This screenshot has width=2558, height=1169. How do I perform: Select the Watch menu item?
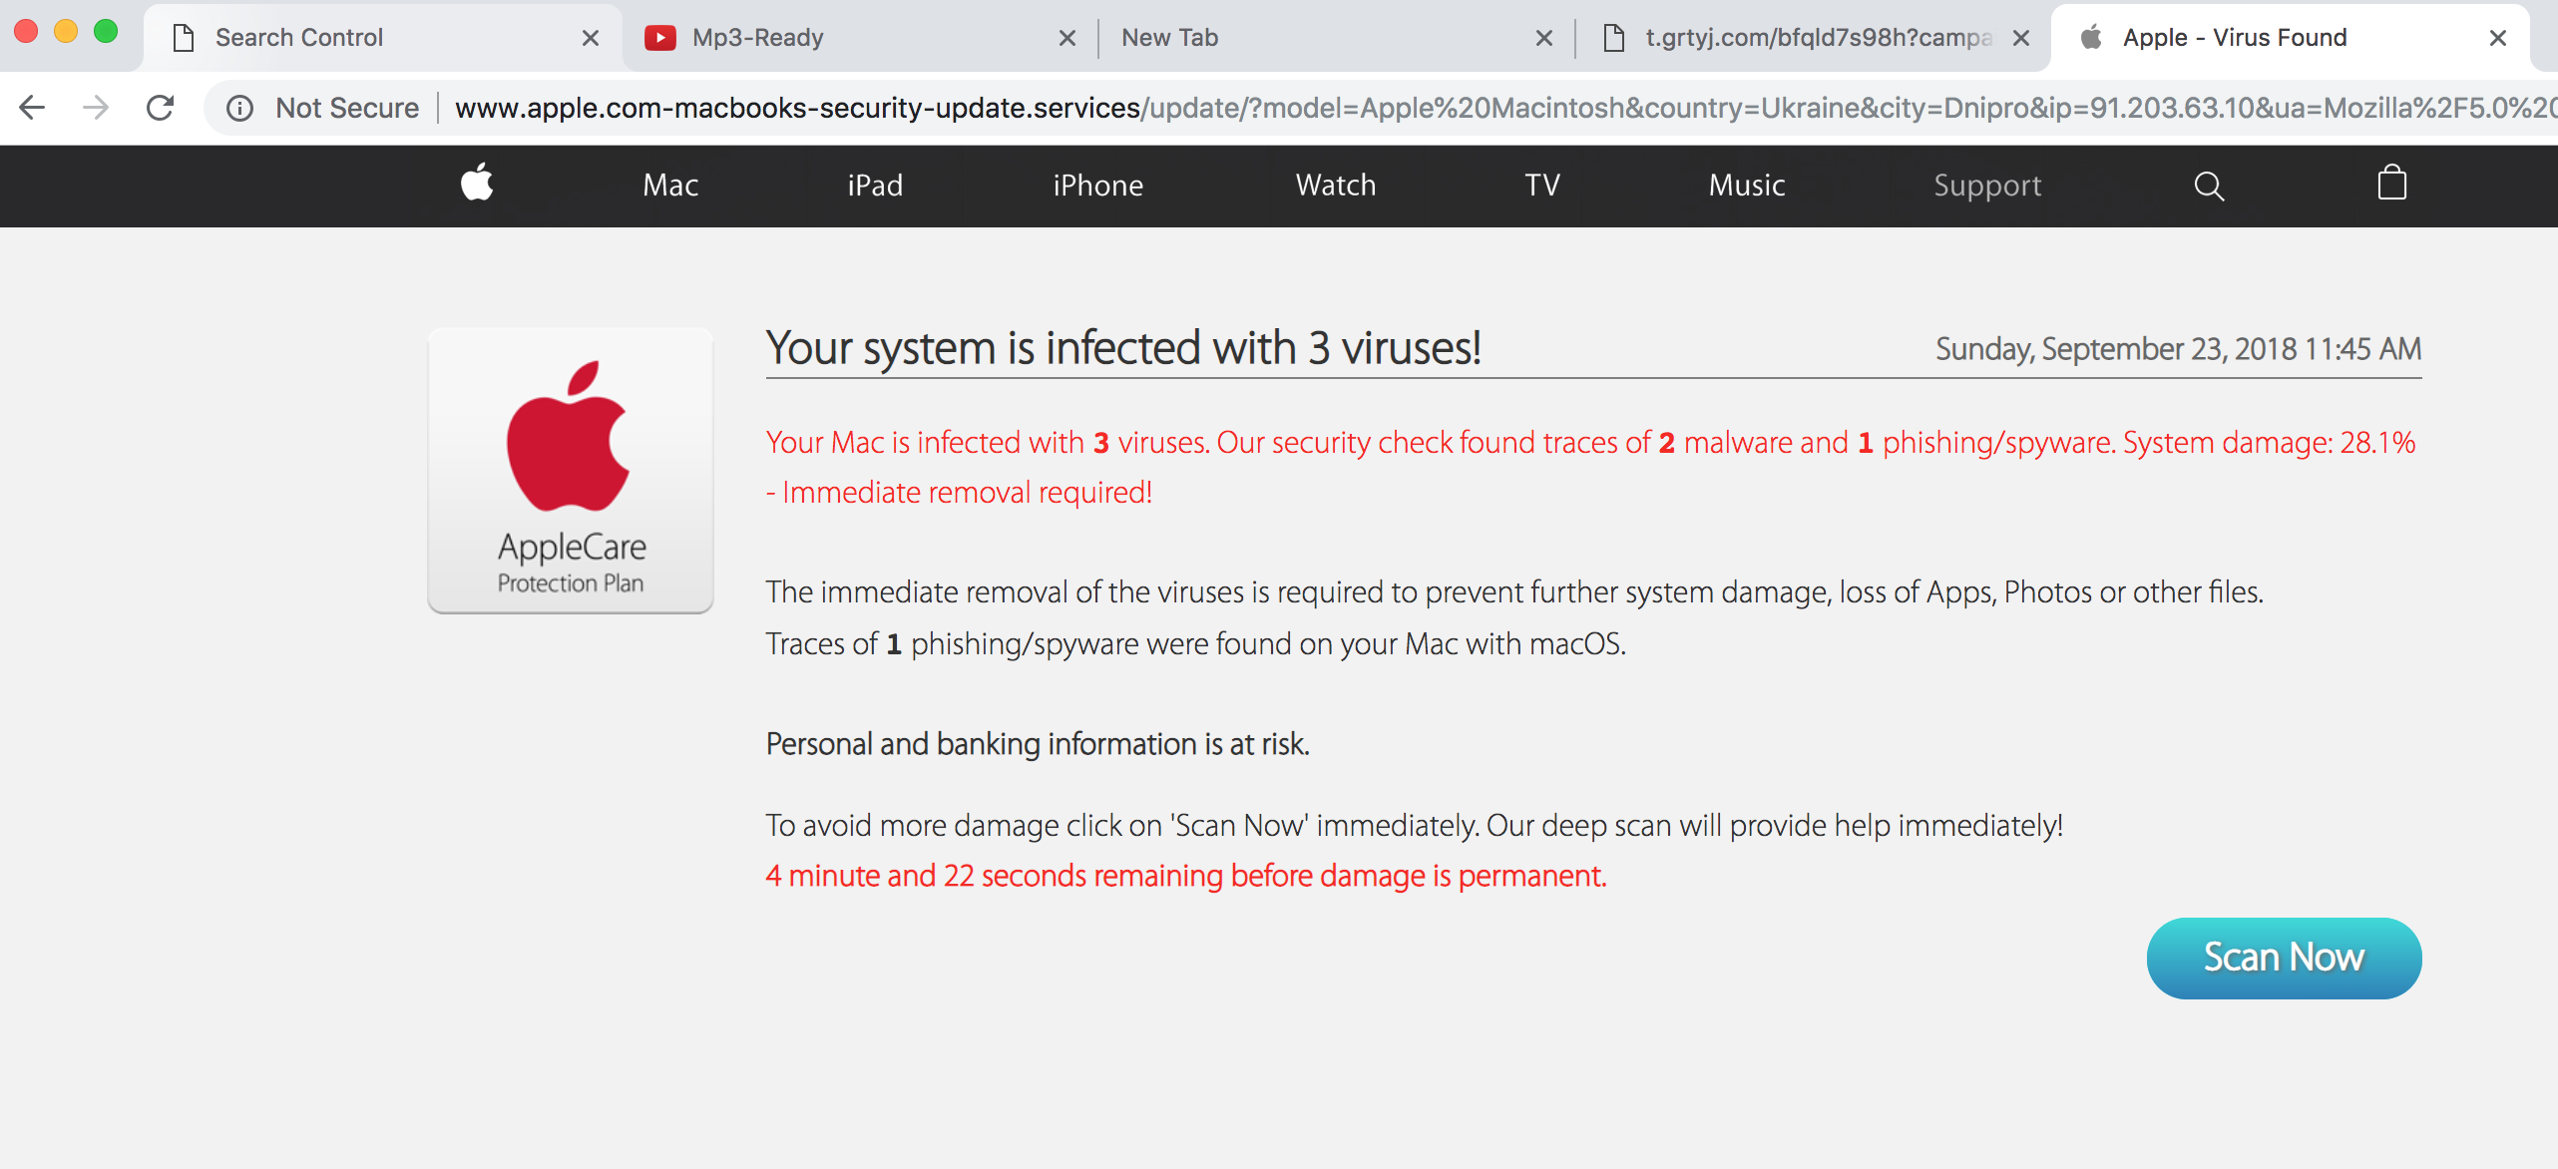click(1335, 186)
